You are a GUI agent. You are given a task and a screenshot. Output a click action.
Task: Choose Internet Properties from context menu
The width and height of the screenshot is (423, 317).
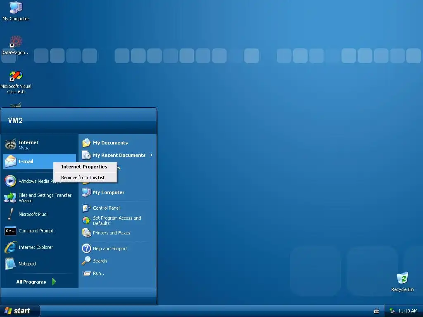84,167
